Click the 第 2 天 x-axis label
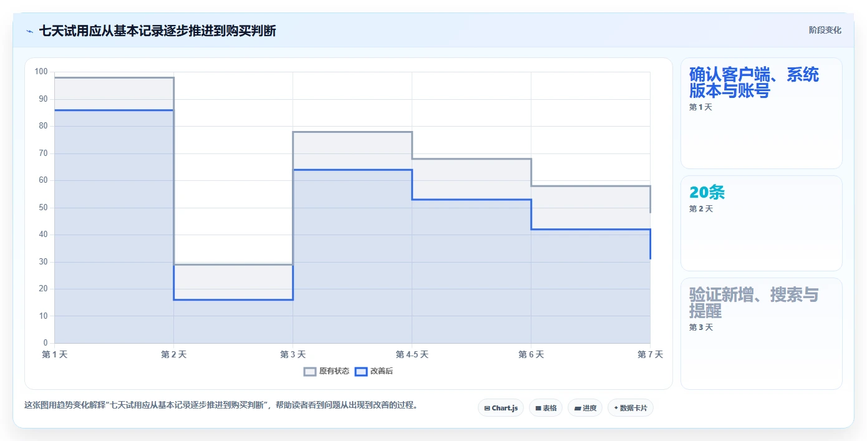 (x=173, y=354)
